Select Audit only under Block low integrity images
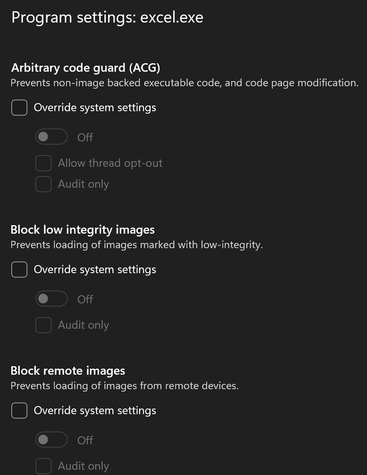 click(x=44, y=325)
